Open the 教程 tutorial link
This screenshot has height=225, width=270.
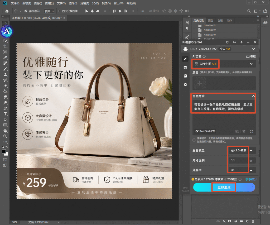tap(251, 56)
